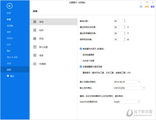Maximize the 亿图图示 window

tap(147, 2)
